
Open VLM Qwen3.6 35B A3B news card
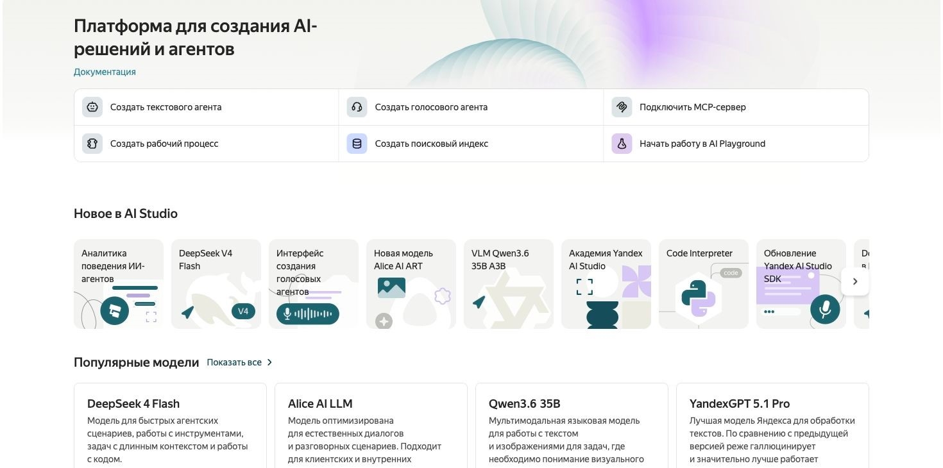click(x=509, y=284)
